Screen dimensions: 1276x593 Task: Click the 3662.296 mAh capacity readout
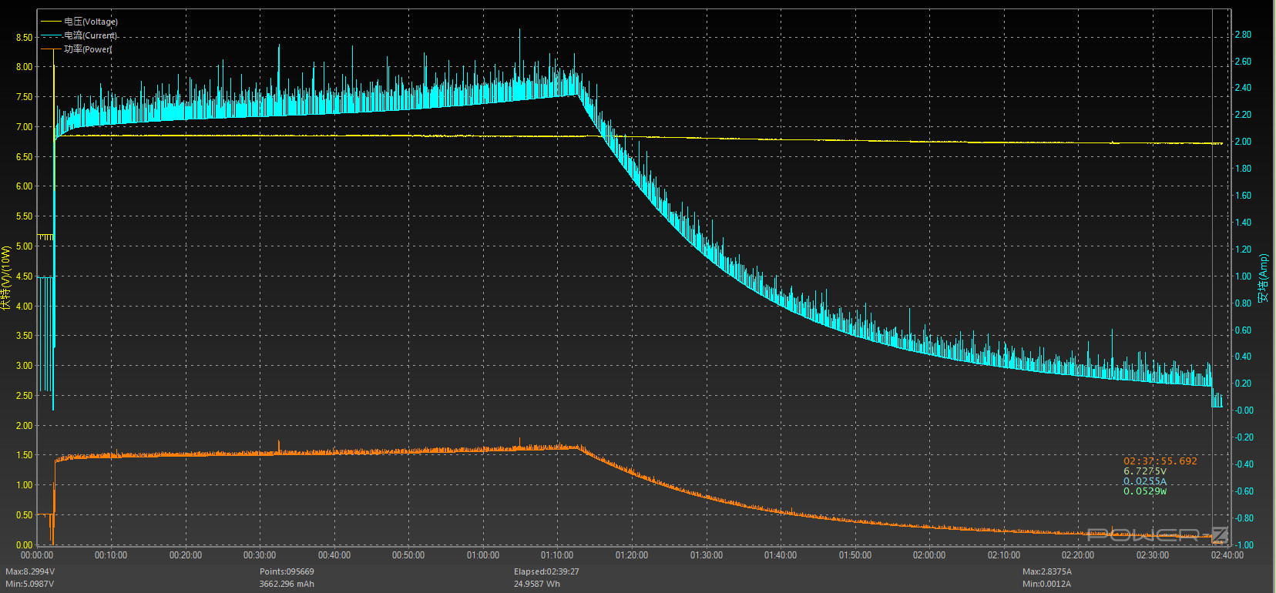click(x=287, y=584)
